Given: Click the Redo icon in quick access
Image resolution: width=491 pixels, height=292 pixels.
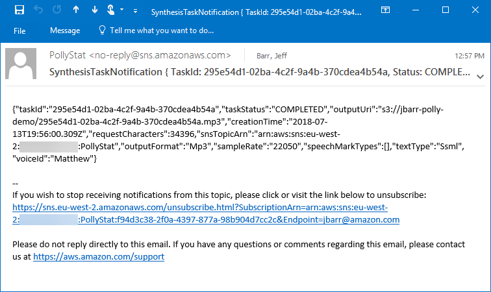Looking at the screenshot, I should [57, 10].
